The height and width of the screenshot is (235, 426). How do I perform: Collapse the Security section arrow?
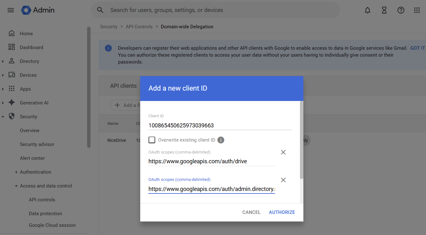pyautogui.click(x=3, y=117)
